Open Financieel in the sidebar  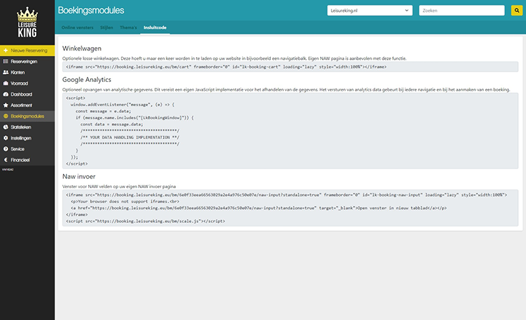click(27, 160)
